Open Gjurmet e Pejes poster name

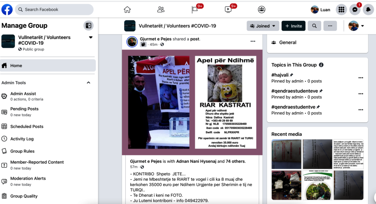[156, 39]
